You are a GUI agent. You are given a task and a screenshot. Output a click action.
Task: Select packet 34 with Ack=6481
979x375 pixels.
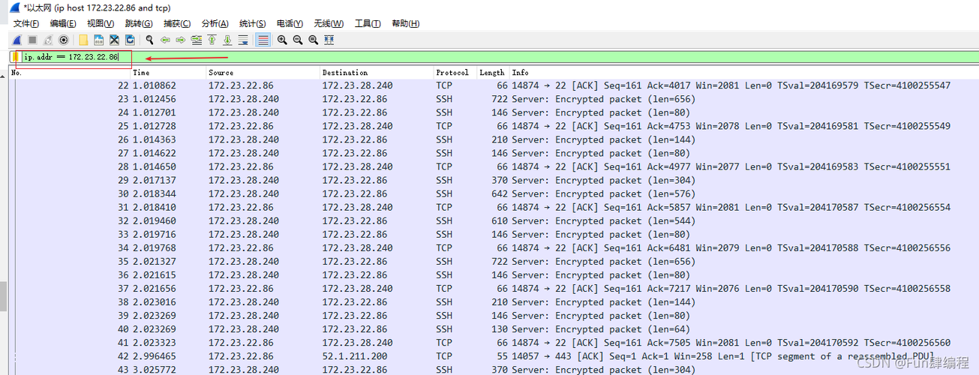tap(494, 247)
